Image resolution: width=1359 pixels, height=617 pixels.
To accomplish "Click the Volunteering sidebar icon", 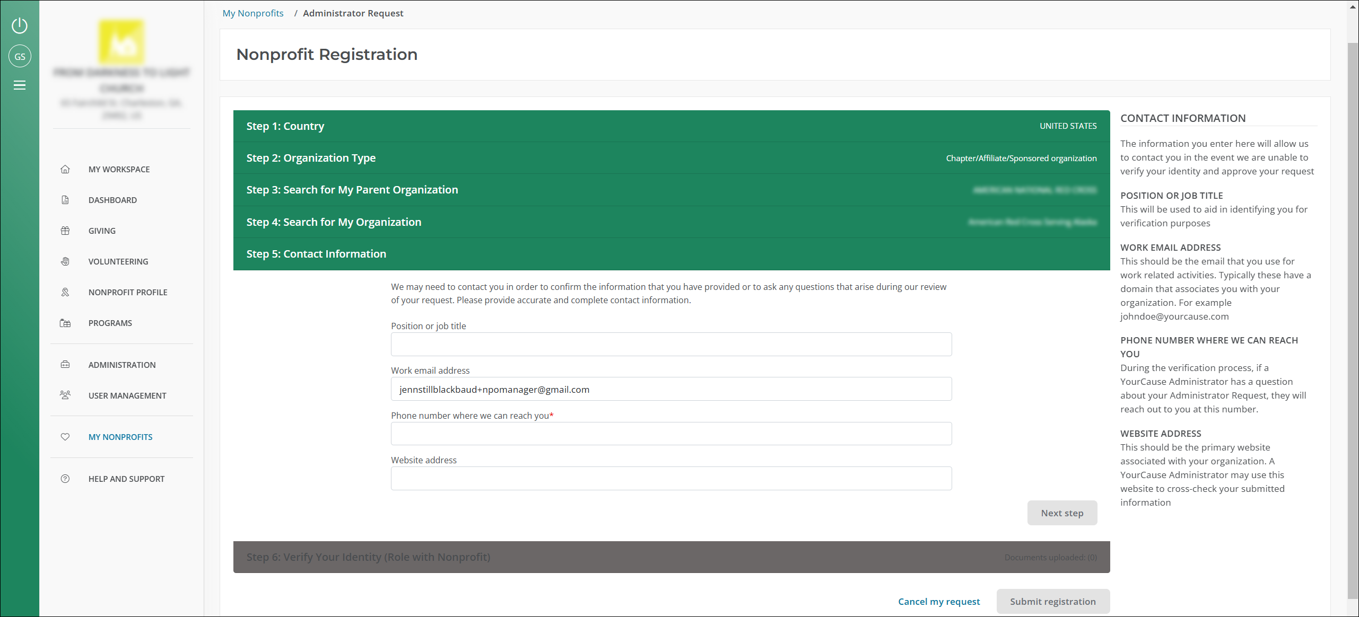I will coord(65,262).
